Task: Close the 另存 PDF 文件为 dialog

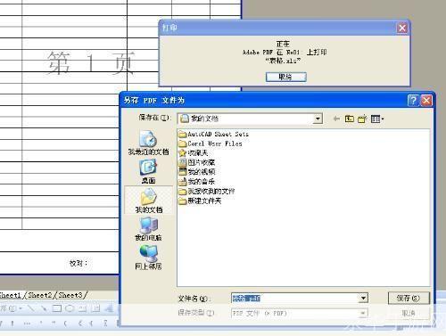Action: [426, 101]
